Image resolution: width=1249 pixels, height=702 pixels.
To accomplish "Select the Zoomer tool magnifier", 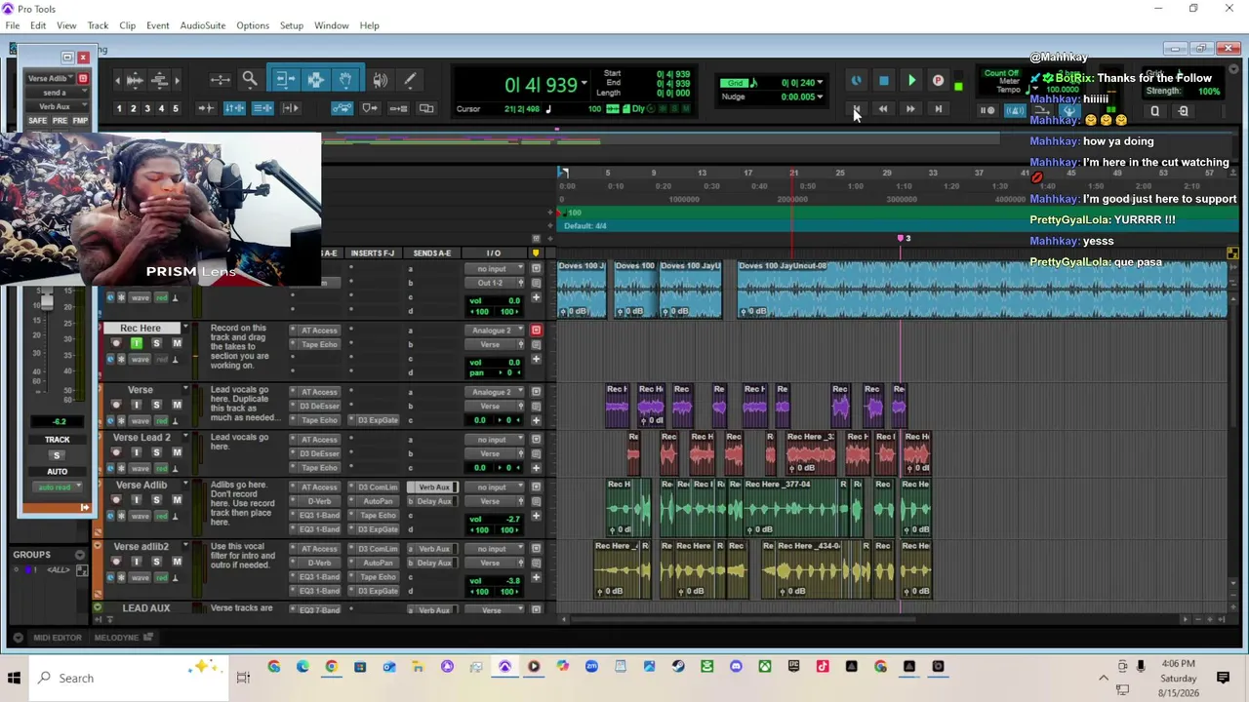I will pyautogui.click(x=250, y=80).
